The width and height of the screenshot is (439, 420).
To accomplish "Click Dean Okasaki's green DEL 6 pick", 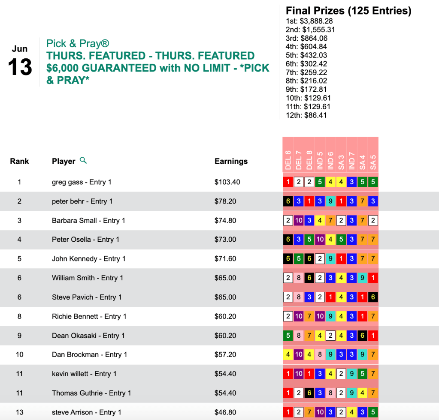I will pyautogui.click(x=288, y=336).
